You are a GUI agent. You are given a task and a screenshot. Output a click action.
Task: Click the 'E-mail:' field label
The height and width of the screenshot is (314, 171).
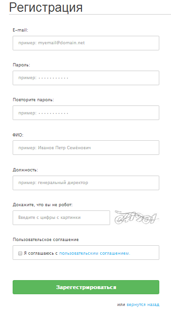pyautogui.click(x=20, y=30)
